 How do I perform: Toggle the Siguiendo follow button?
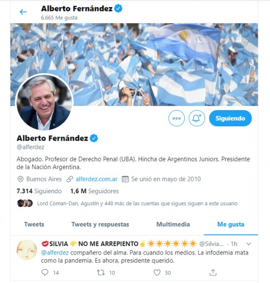[230, 118]
